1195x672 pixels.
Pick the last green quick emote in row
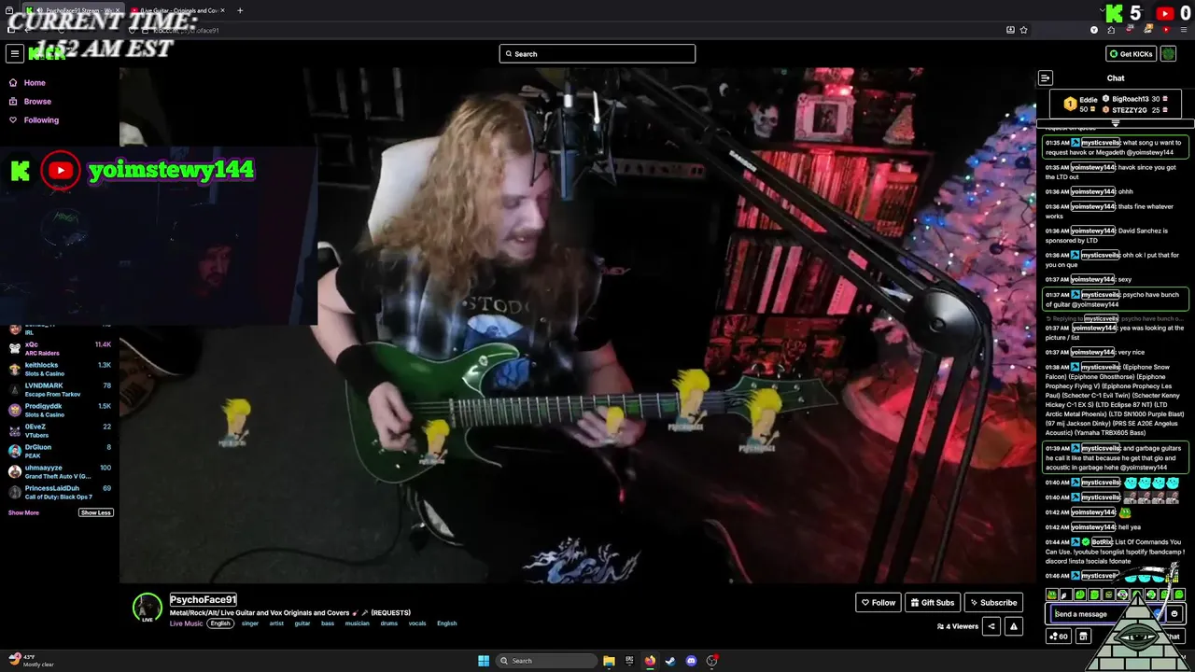point(1179,595)
